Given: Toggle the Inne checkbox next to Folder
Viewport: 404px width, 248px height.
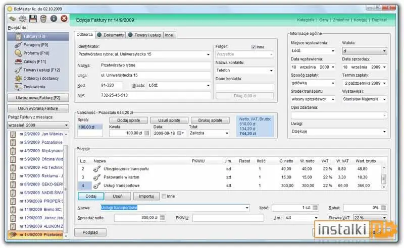Looking at the screenshot, I should coord(254,47).
